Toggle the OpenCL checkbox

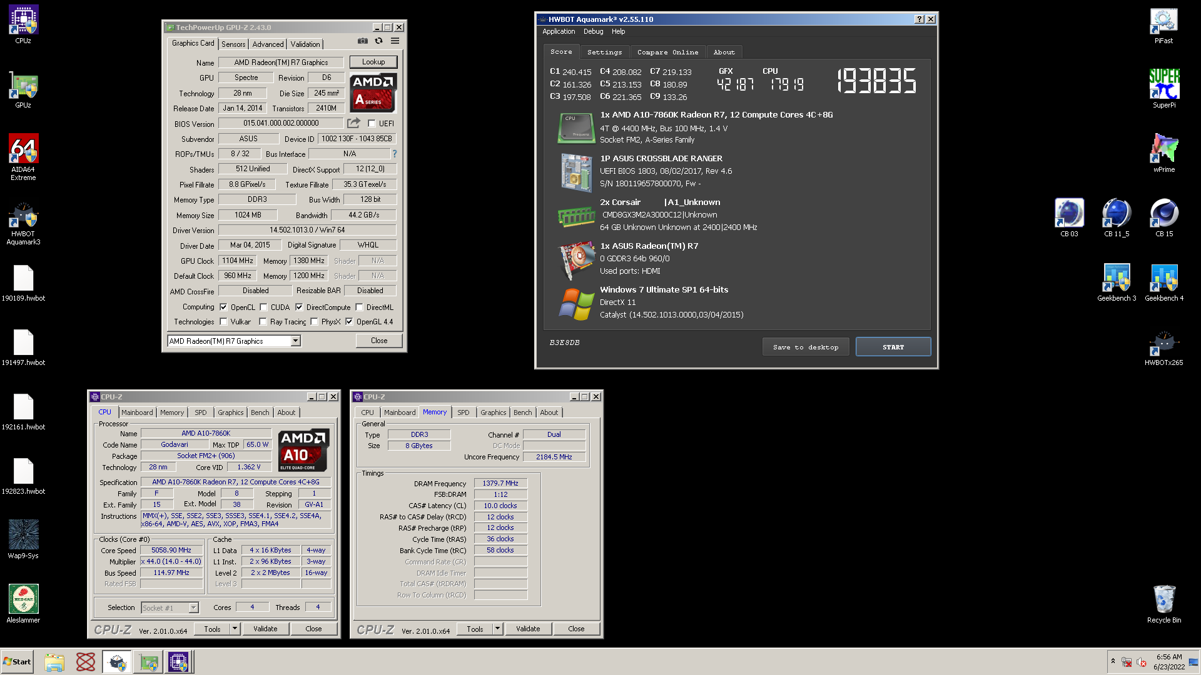[x=223, y=307]
